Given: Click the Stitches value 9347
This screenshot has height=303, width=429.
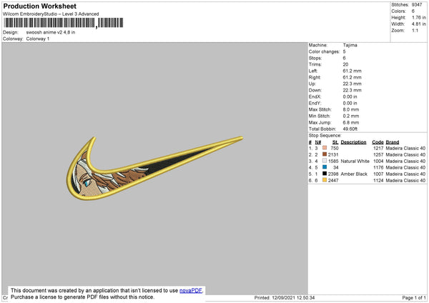Looking at the screenshot, I should pyautogui.click(x=417, y=5).
